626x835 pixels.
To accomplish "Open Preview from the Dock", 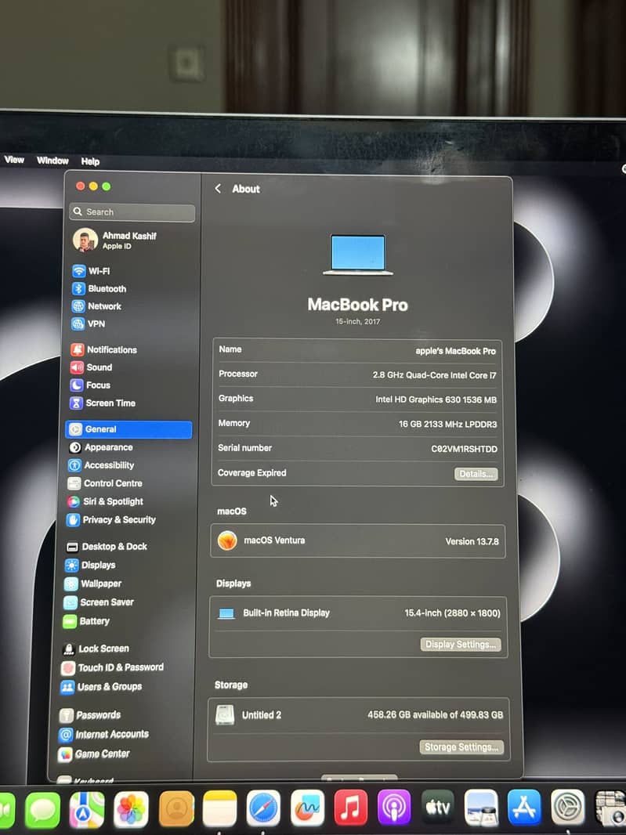I will pyautogui.click(x=481, y=808).
